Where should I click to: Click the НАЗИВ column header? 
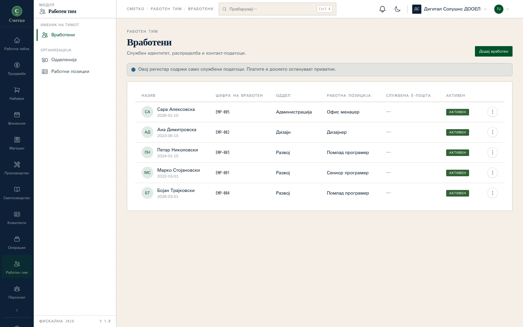148,95
